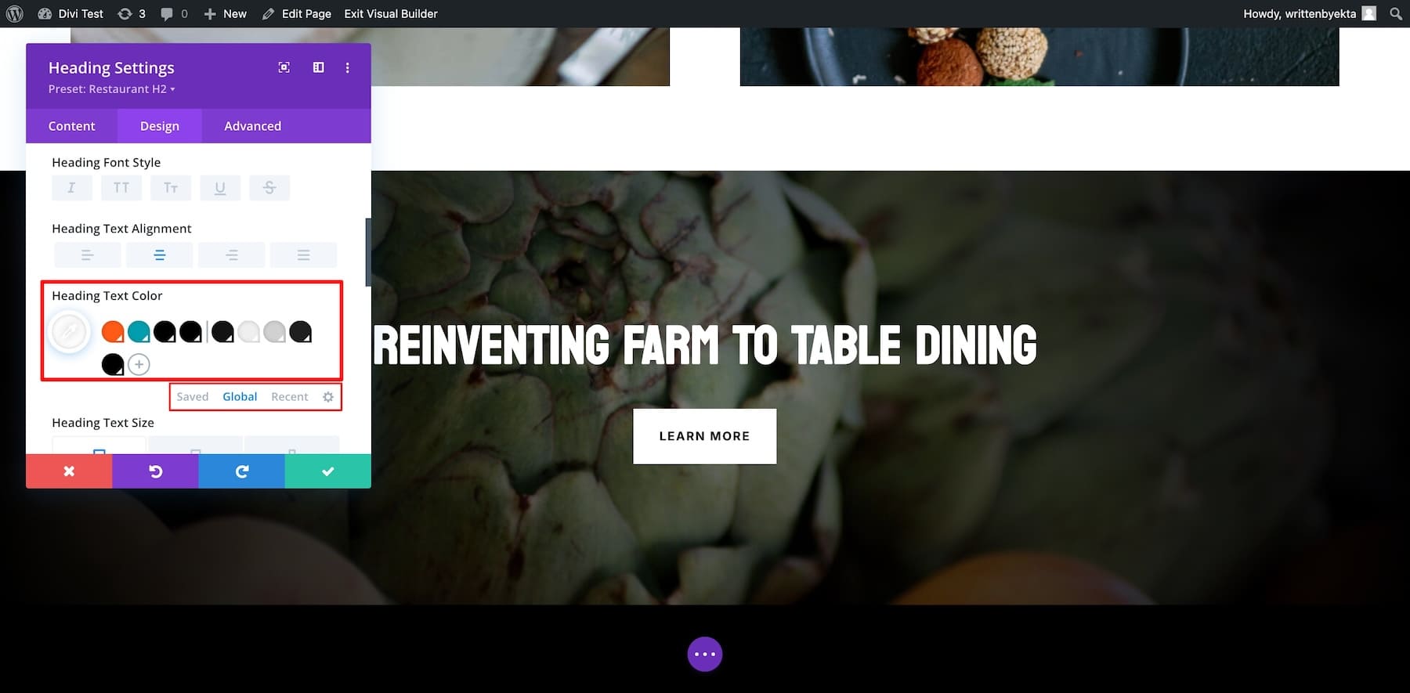
Task: Expand the purple page options button
Action: coord(705,654)
